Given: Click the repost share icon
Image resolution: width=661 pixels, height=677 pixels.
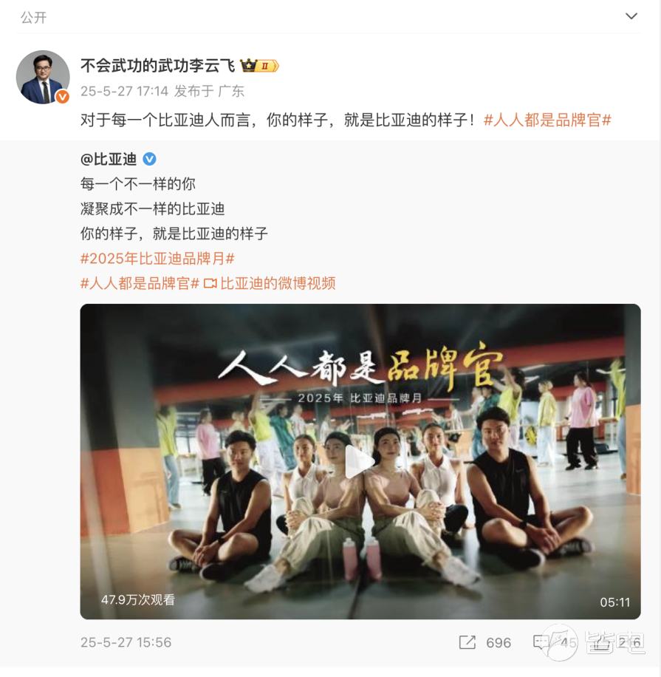Looking at the screenshot, I should 468,642.
